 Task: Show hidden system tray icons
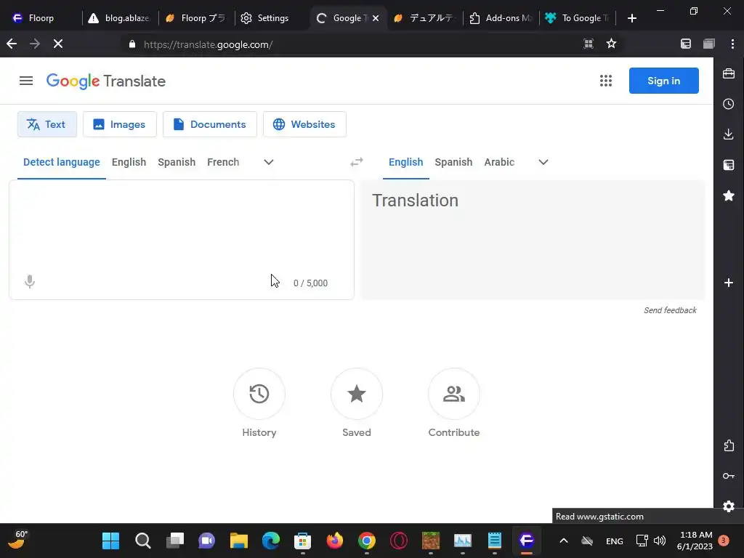coord(564,541)
